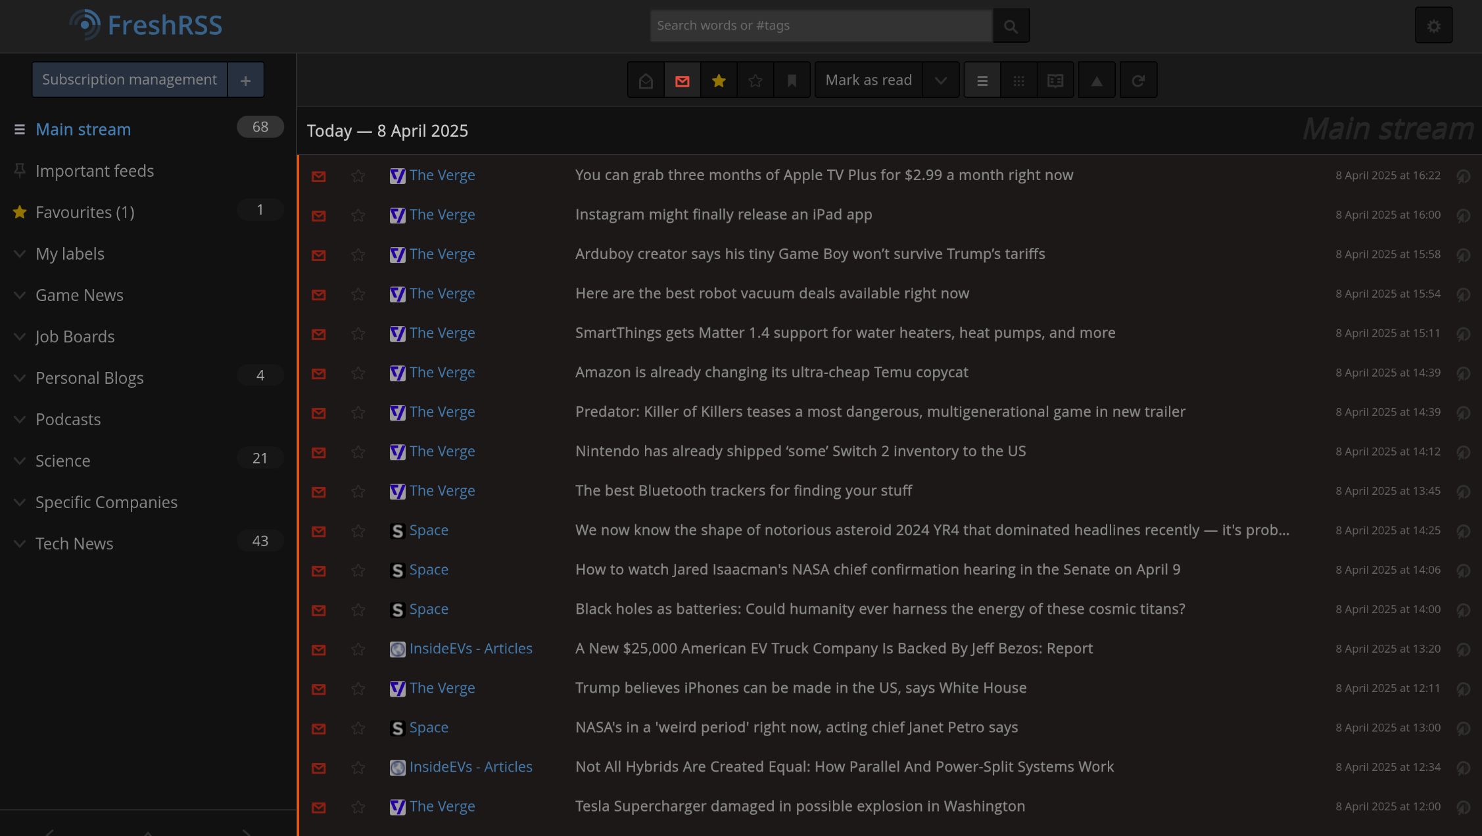This screenshot has height=836, width=1482.
Task: Open external link for Bluetooth trackers article
Action: coord(1463,492)
